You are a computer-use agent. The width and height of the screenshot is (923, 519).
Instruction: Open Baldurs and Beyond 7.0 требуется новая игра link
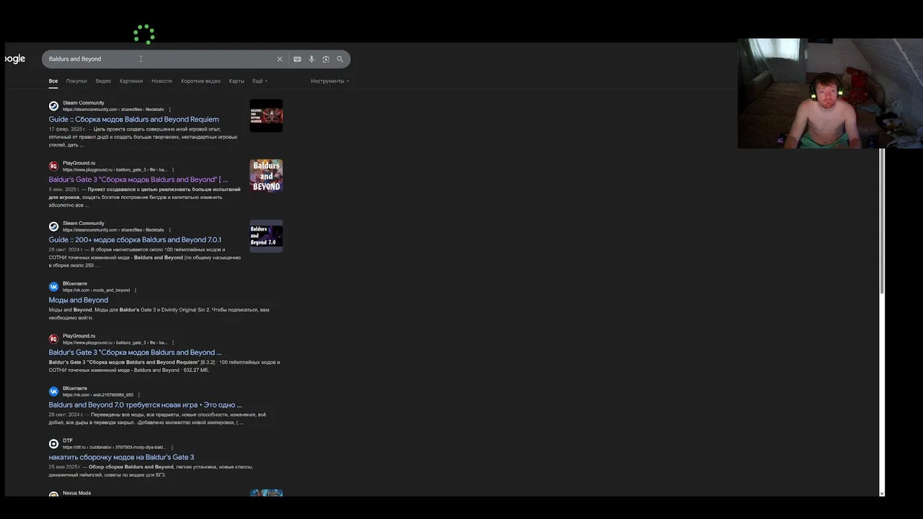point(145,405)
